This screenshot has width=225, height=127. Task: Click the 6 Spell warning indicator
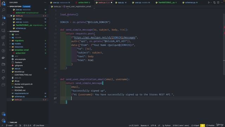tap(195, 126)
